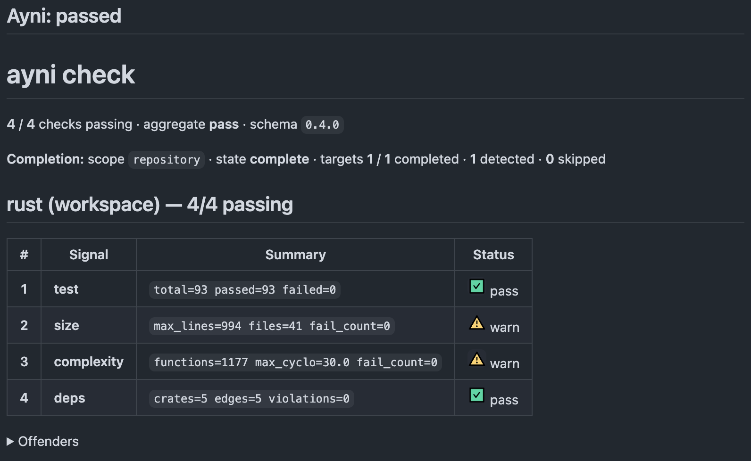
Task: Expand the Offenders disclosure triangle
Action: [10, 442]
